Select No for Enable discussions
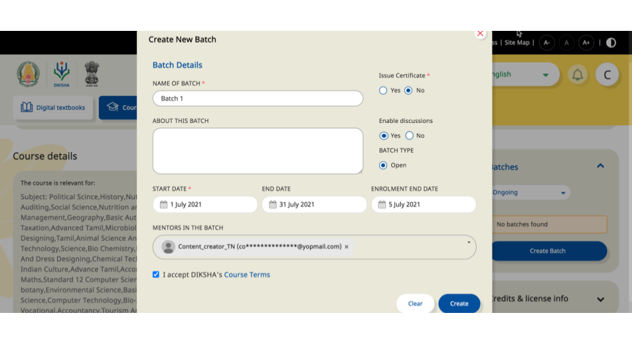The width and height of the screenshot is (632, 355). pos(409,136)
